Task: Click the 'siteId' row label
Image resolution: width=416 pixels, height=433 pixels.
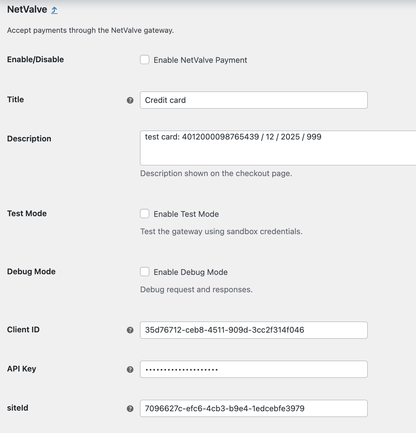Action: [18, 408]
